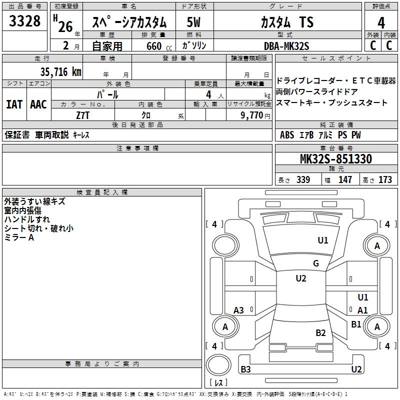The height and width of the screenshot is (400, 400).
Task: Select displacement value 660 cc
Action: 159,46
